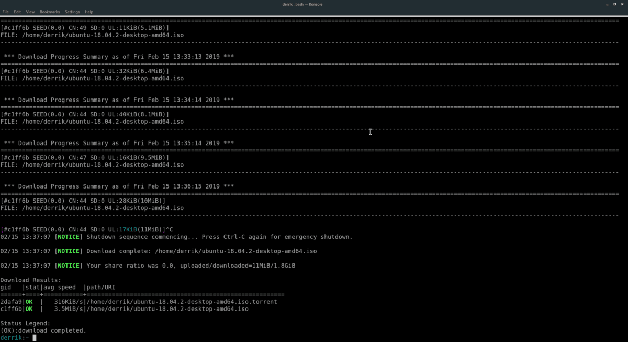Screen dimensions: 628x342
Task: Click the Shutdown sequence commencing message
Action: 183,236
